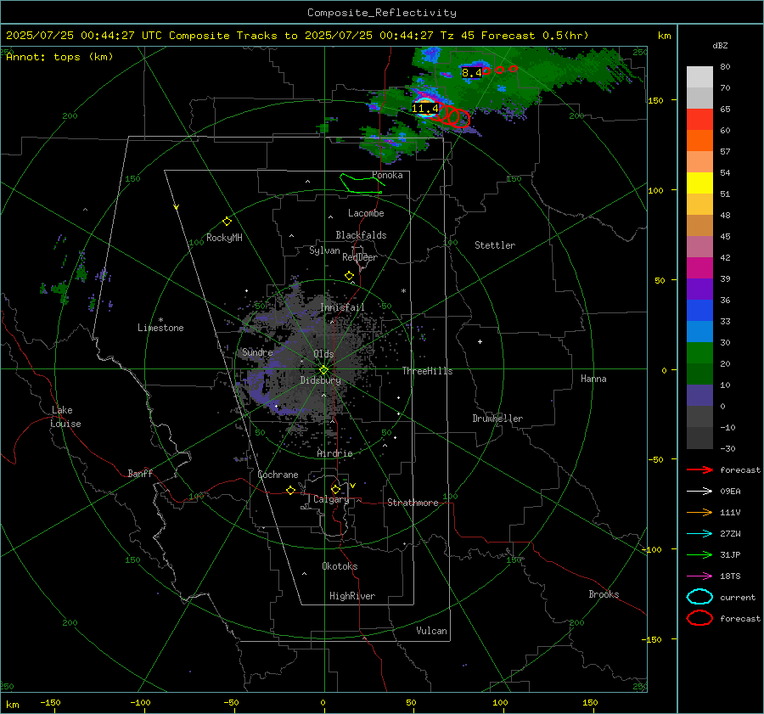
Task: Click the dBZ heading above the color scale
Action: (x=720, y=45)
